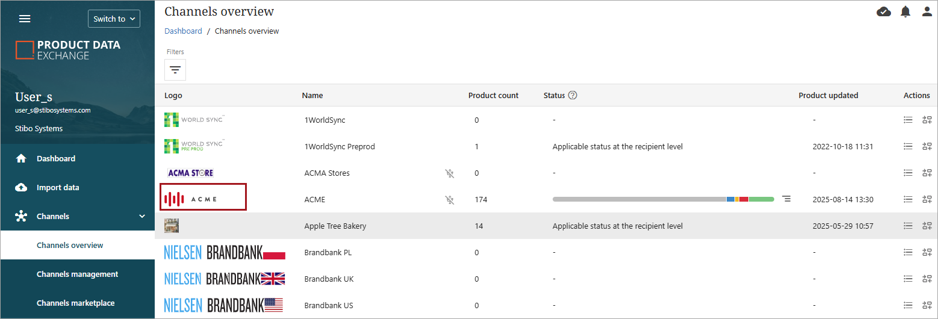Click the ACME logo thumbnail

pos(203,198)
